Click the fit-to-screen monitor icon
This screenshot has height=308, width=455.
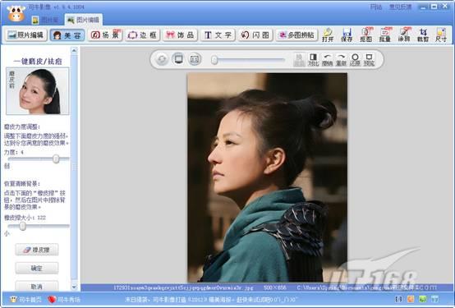178,59
